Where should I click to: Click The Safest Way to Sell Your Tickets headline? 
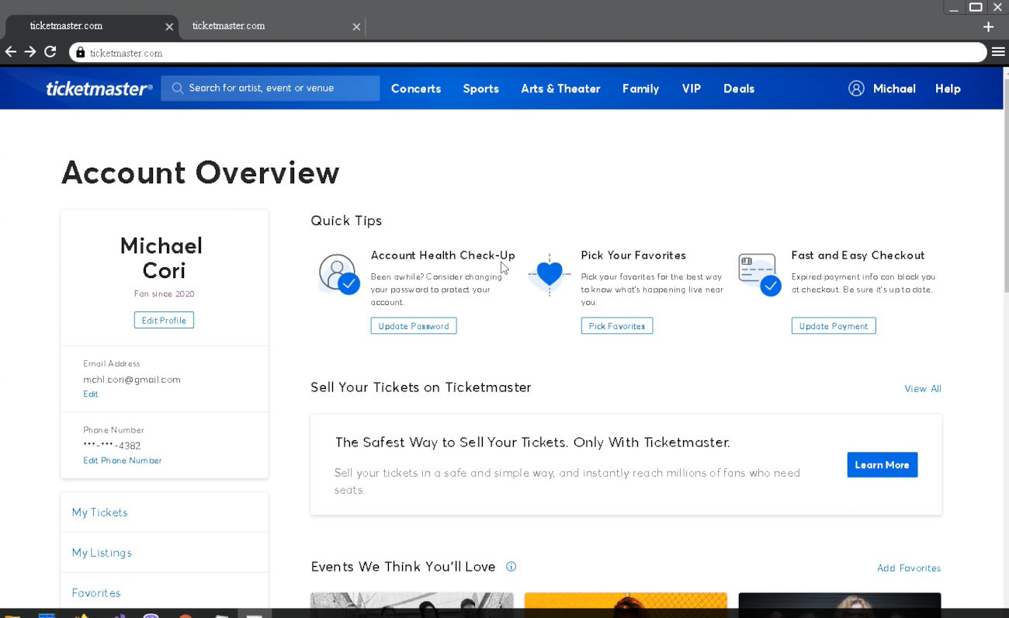(x=532, y=443)
